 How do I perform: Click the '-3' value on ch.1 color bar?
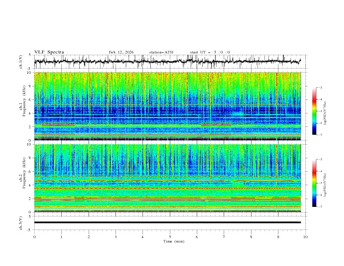tap(320, 87)
